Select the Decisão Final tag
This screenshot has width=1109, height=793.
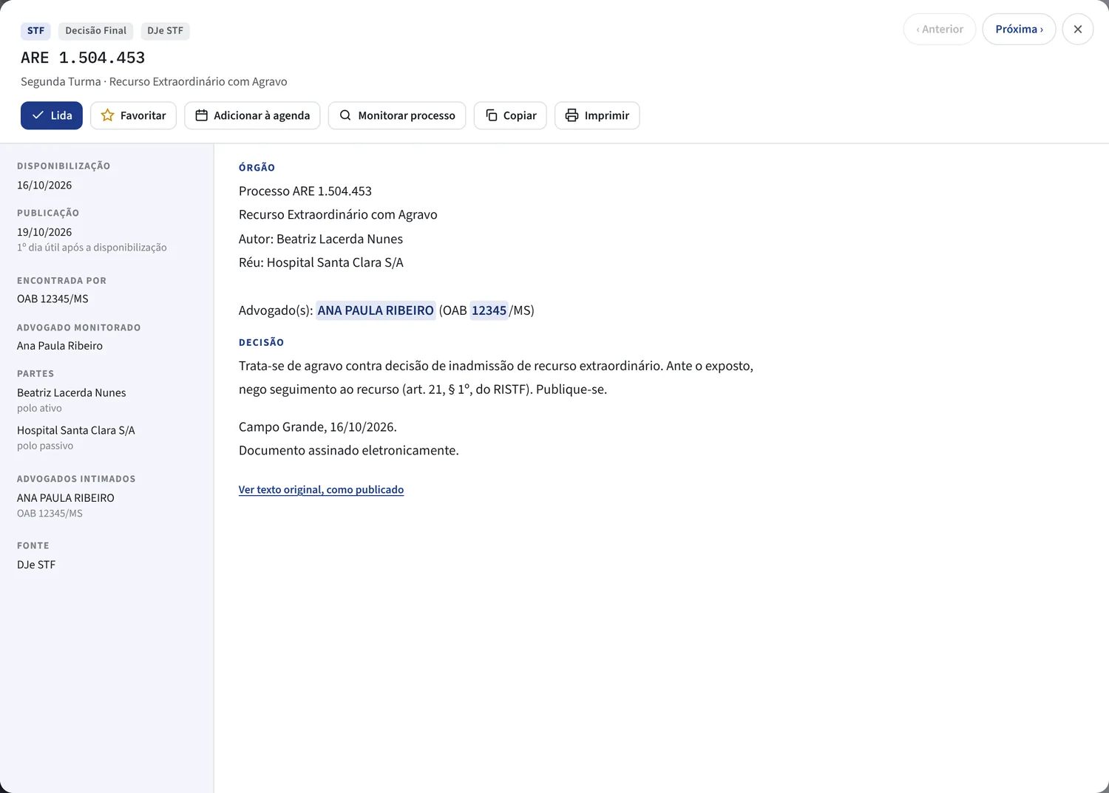click(95, 30)
